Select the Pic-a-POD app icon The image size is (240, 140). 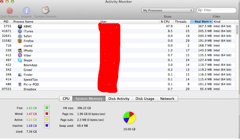[20, 84]
